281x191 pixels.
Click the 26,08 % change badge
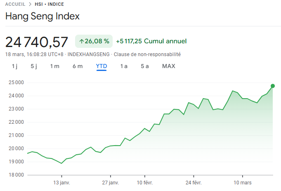click(94, 41)
